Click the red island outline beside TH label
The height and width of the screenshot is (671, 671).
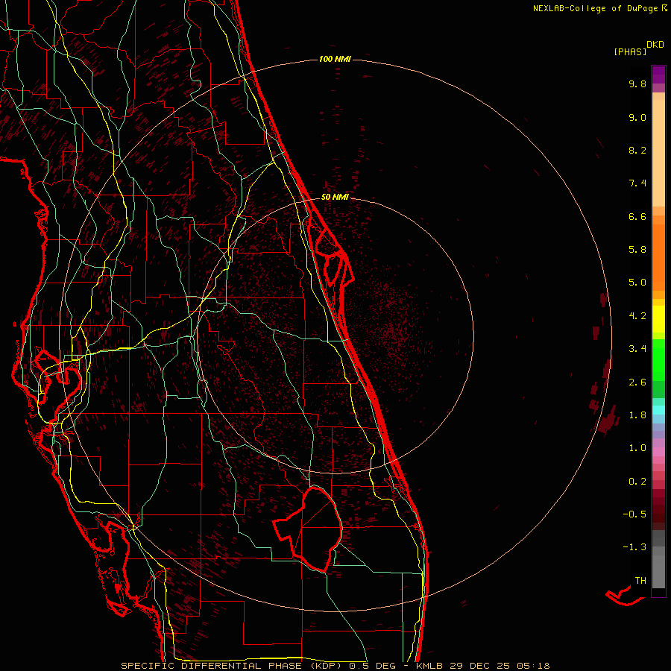(624, 596)
